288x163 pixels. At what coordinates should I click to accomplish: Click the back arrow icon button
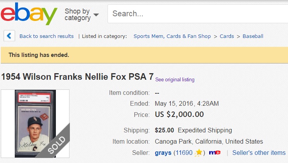pos(9,36)
